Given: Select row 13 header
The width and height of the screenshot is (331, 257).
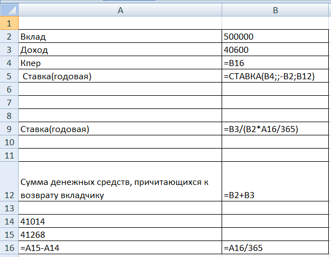Looking at the screenshot, I should pyautogui.click(x=9, y=208).
